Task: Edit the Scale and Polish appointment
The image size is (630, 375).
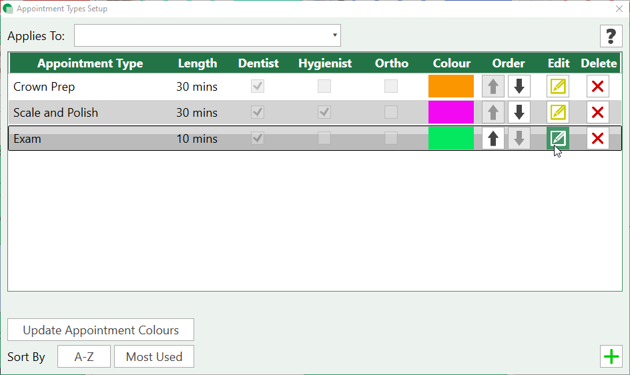Action: (558, 113)
